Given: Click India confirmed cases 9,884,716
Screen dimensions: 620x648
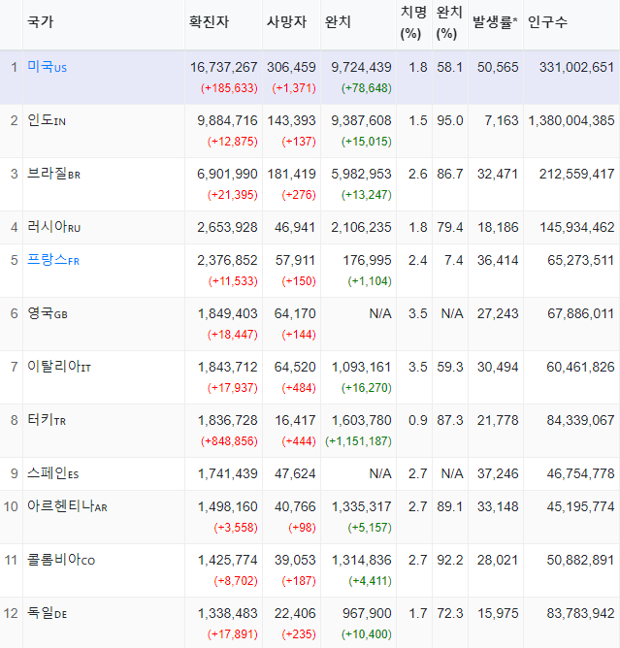Looking at the screenshot, I should [x=227, y=120].
